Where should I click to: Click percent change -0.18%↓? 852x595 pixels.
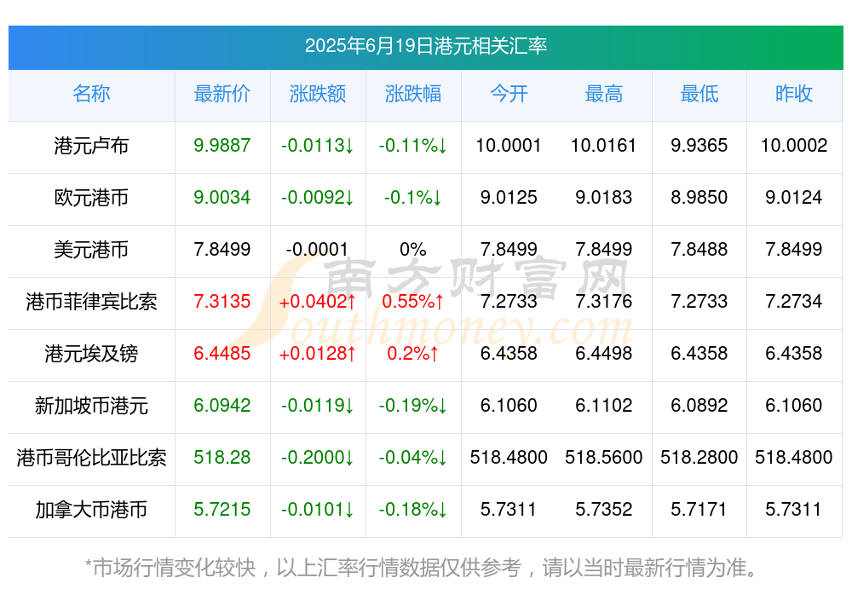point(413,510)
